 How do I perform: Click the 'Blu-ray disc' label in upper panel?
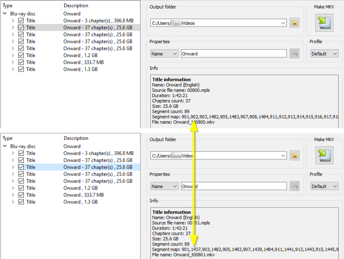point(23,13)
